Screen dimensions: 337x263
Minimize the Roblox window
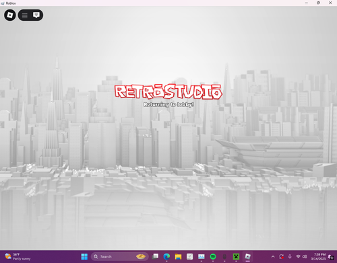click(307, 3)
